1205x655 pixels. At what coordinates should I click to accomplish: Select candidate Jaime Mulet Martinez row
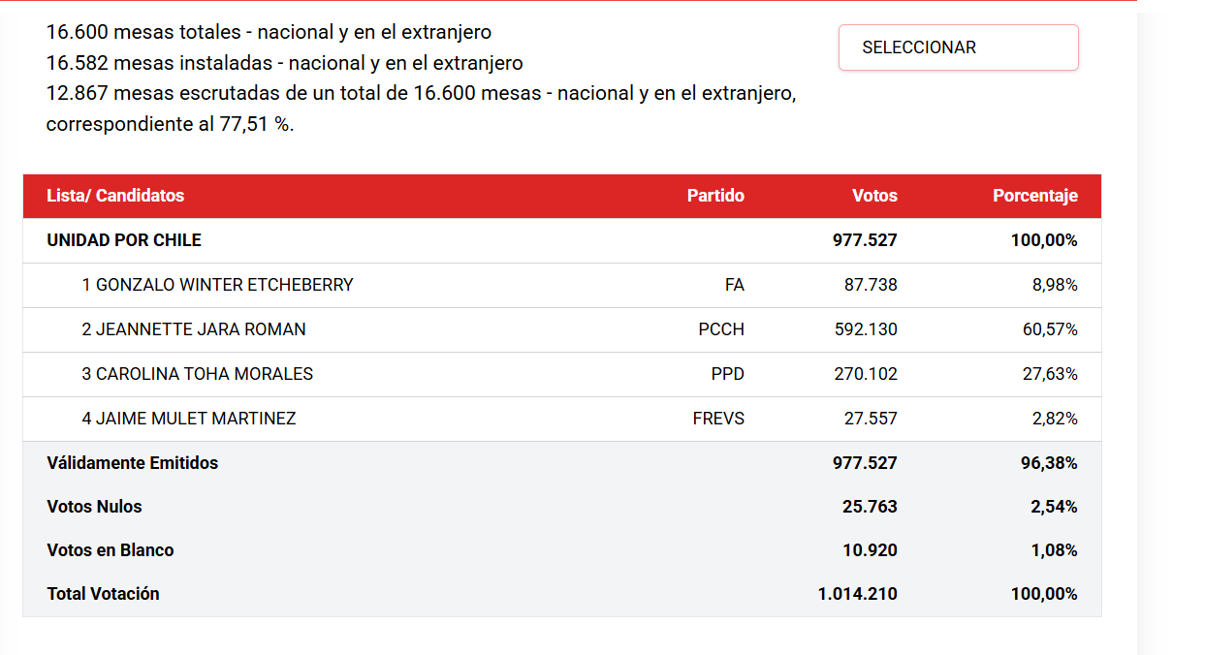(x=562, y=419)
